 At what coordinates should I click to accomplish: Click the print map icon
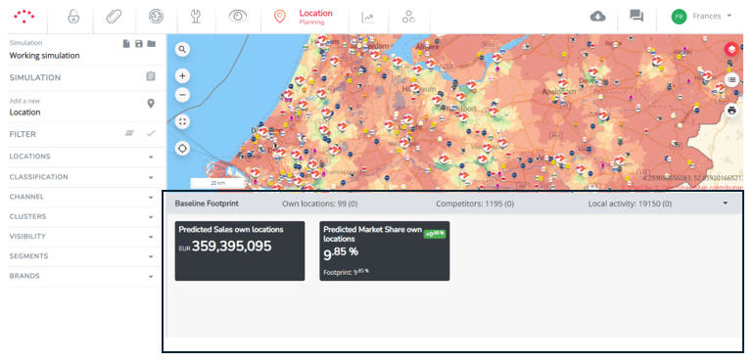tap(731, 111)
